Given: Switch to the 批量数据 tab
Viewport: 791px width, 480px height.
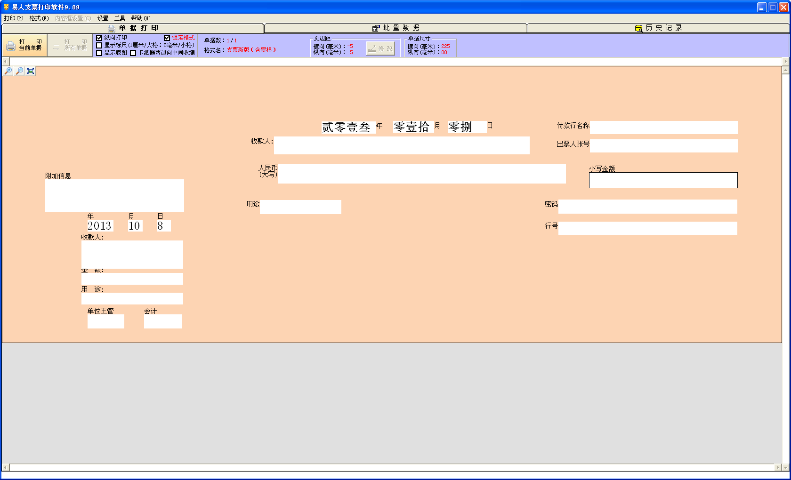Looking at the screenshot, I should coord(395,28).
